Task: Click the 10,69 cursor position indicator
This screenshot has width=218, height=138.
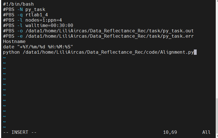Action: 170,132
